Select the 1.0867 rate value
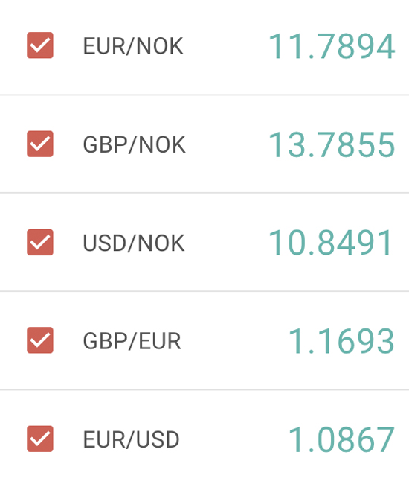The image size is (409, 484). coord(341,439)
